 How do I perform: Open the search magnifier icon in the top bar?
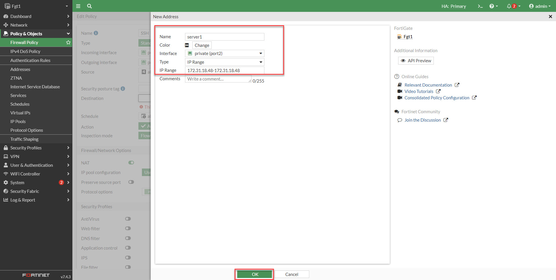coord(89,6)
